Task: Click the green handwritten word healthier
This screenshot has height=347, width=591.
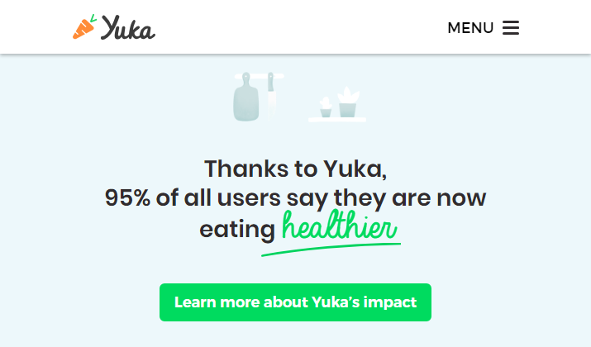Action: tap(340, 226)
